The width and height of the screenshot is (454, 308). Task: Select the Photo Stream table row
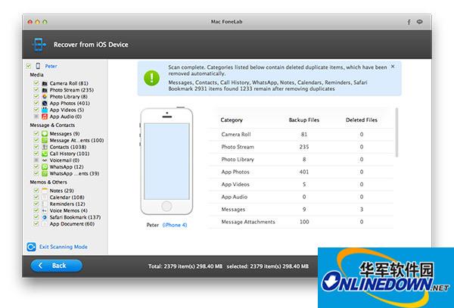point(301,147)
